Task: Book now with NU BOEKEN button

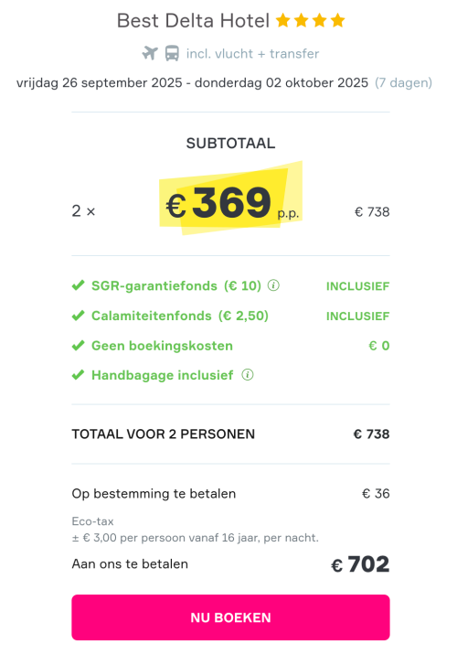Action: point(230,617)
